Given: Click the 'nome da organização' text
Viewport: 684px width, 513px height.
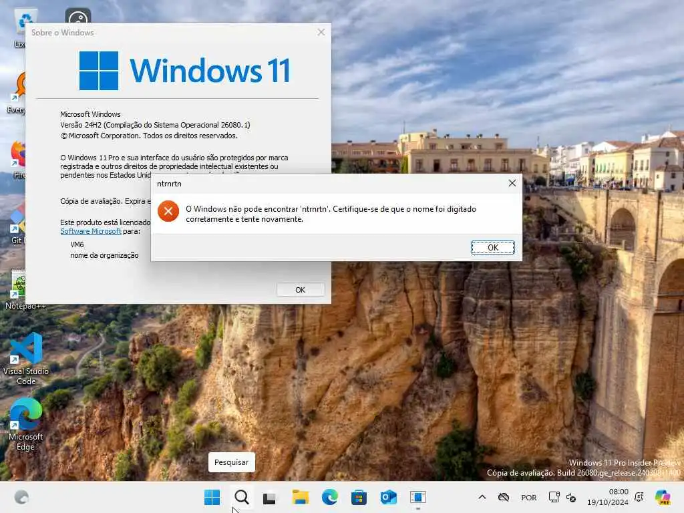Looking at the screenshot, I should [104, 255].
